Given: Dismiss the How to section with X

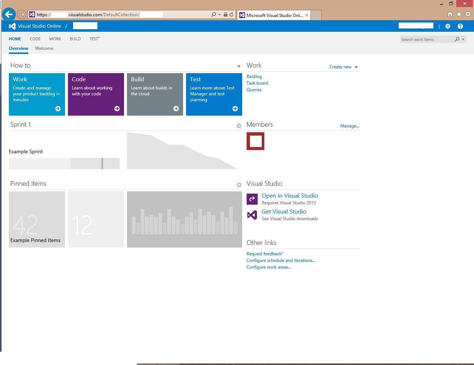Looking at the screenshot, I should (239, 66).
